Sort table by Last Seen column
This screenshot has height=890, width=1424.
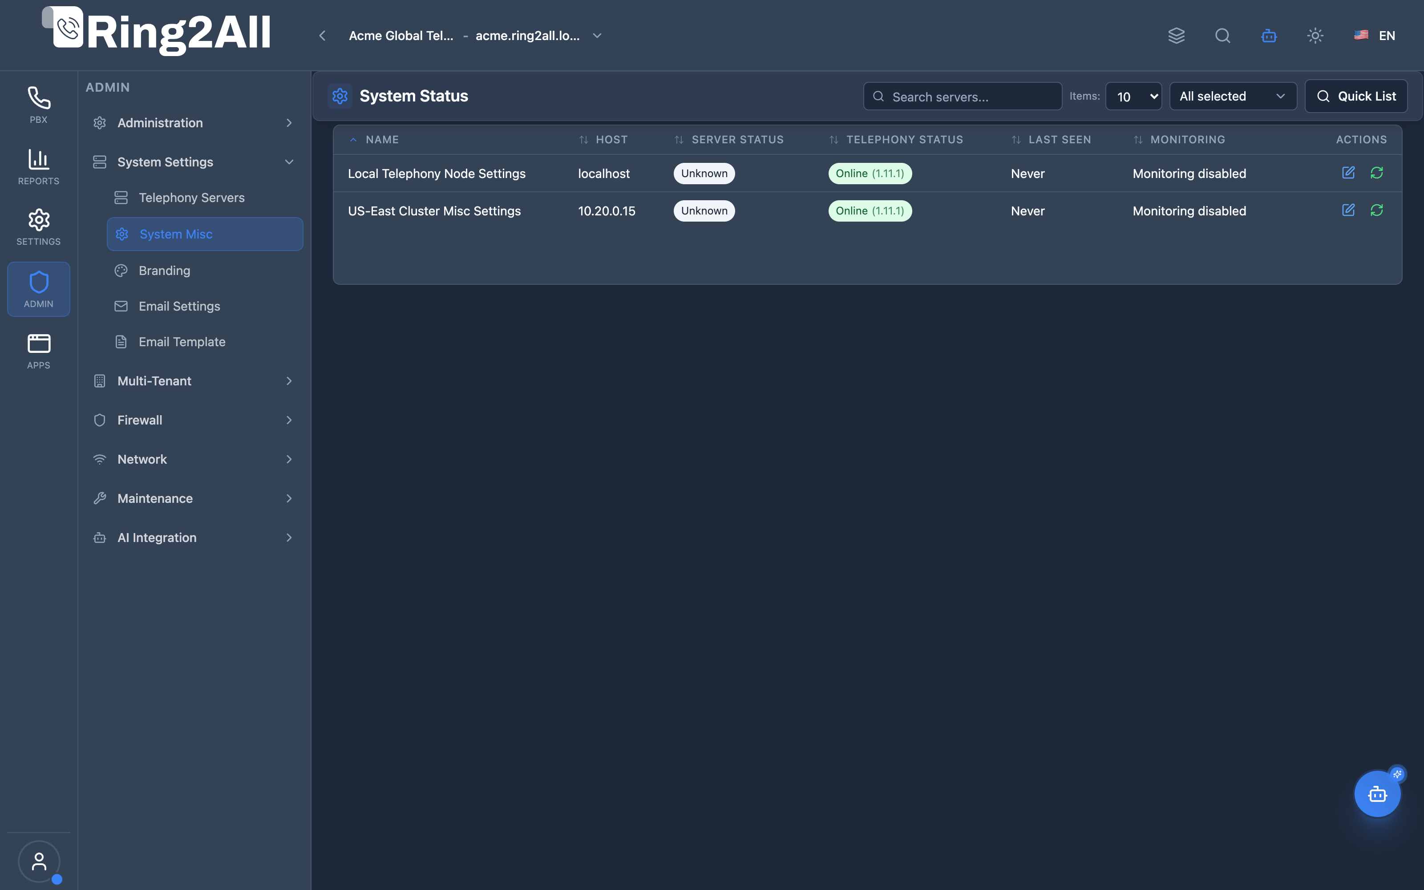pos(1051,139)
